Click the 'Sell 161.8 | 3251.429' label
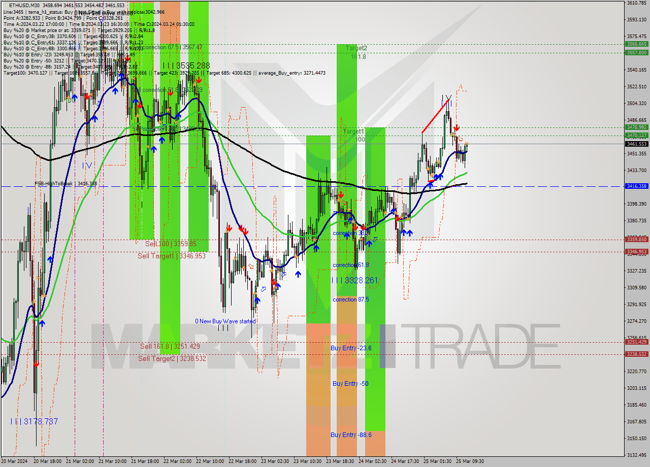This screenshot has width=650, height=467. click(170, 346)
